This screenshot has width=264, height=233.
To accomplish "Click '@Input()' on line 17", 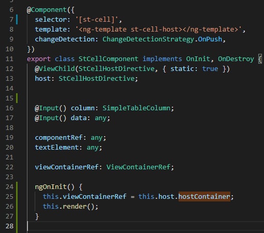I will [51, 118].
